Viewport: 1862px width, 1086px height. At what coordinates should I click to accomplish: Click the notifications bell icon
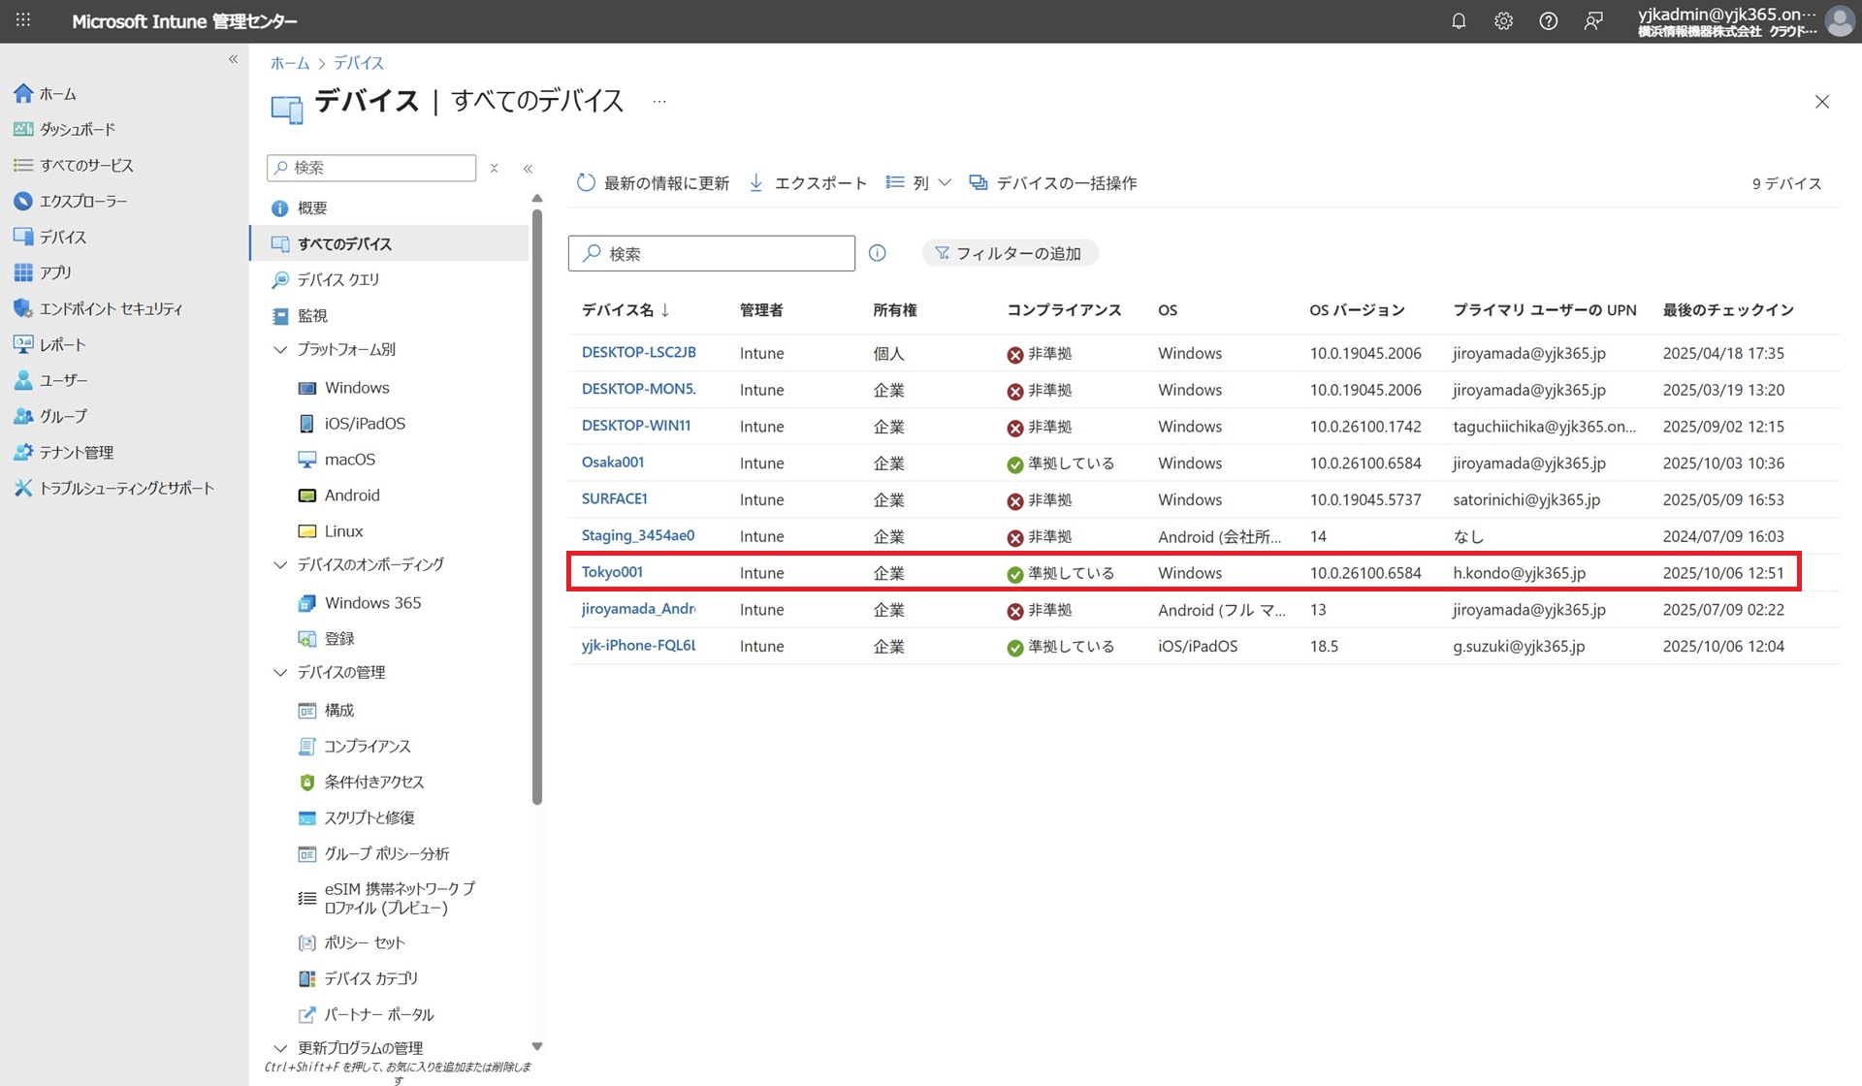coord(1458,21)
